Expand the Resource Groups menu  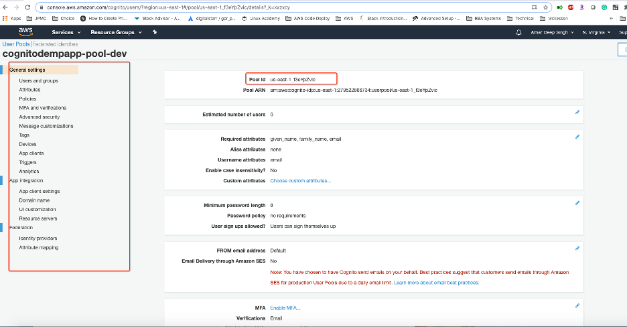[116, 32]
